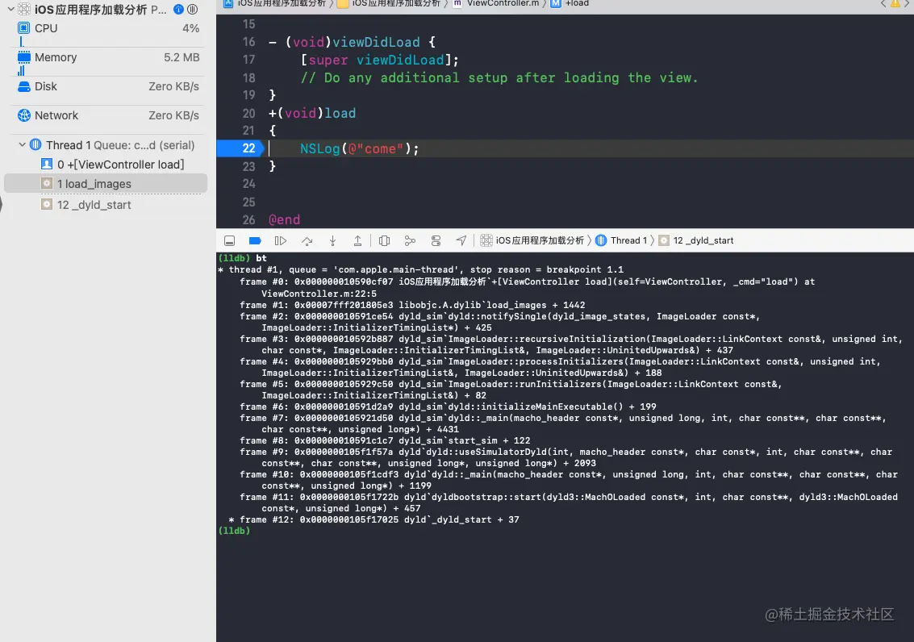Open the Network gauge
914x642 pixels.
pos(108,115)
